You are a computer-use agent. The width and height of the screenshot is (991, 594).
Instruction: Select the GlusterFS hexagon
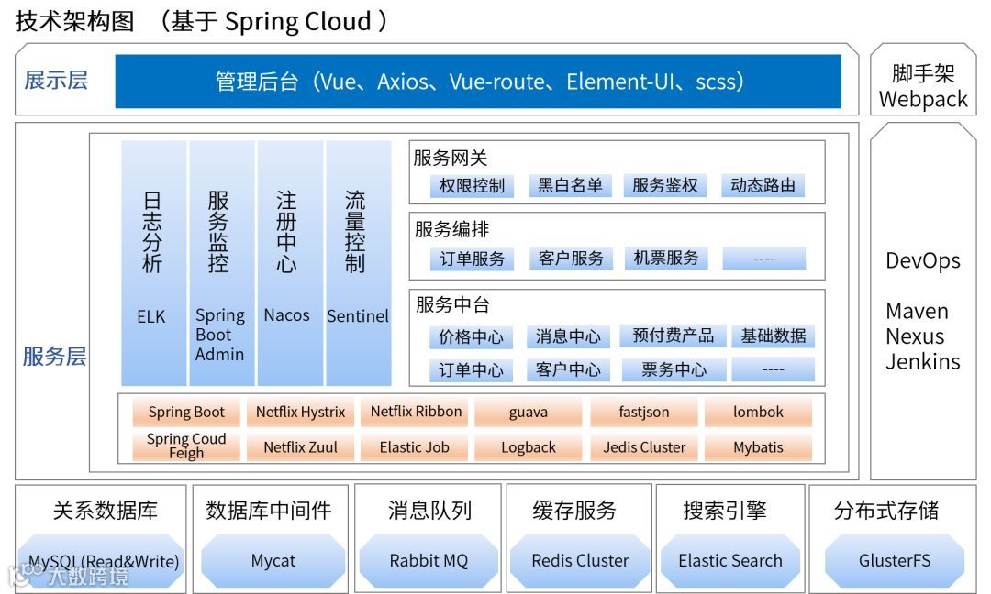point(895,561)
